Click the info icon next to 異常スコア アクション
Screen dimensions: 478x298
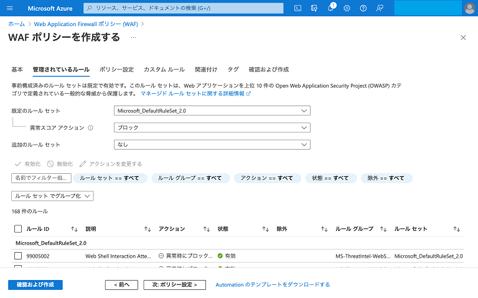click(90, 128)
